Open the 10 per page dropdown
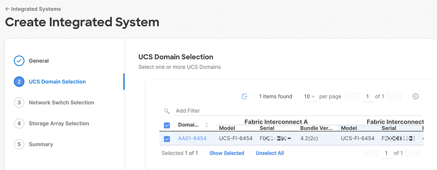 pyautogui.click(x=310, y=96)
